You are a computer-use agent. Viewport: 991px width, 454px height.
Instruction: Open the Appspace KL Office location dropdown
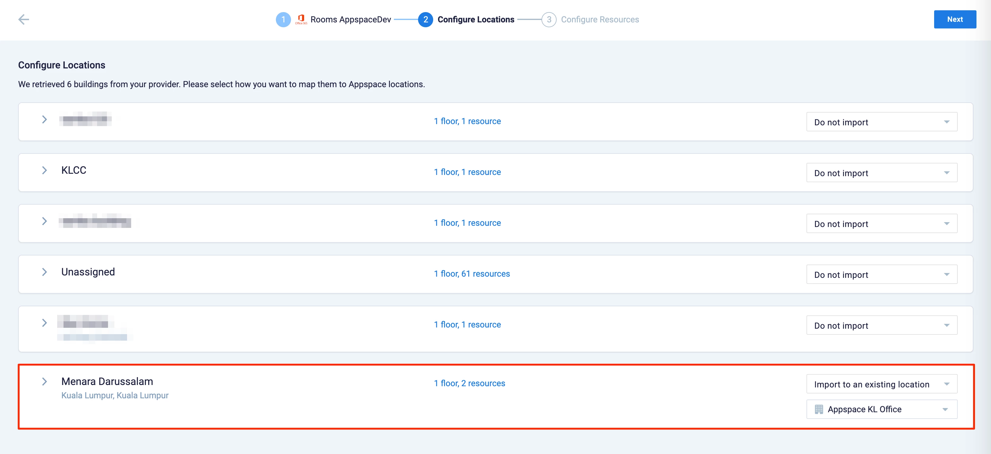(x=881, y=409)
